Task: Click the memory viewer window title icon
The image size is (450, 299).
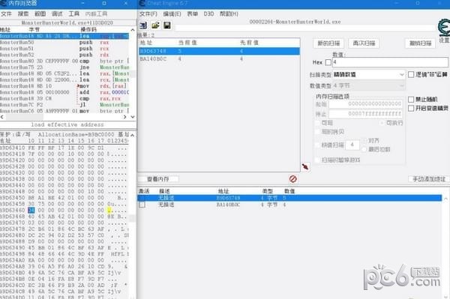Action: 4,3
